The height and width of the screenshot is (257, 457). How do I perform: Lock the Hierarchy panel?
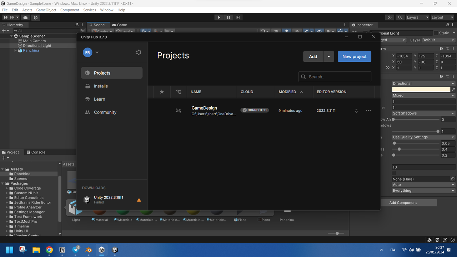pos(77,25)
